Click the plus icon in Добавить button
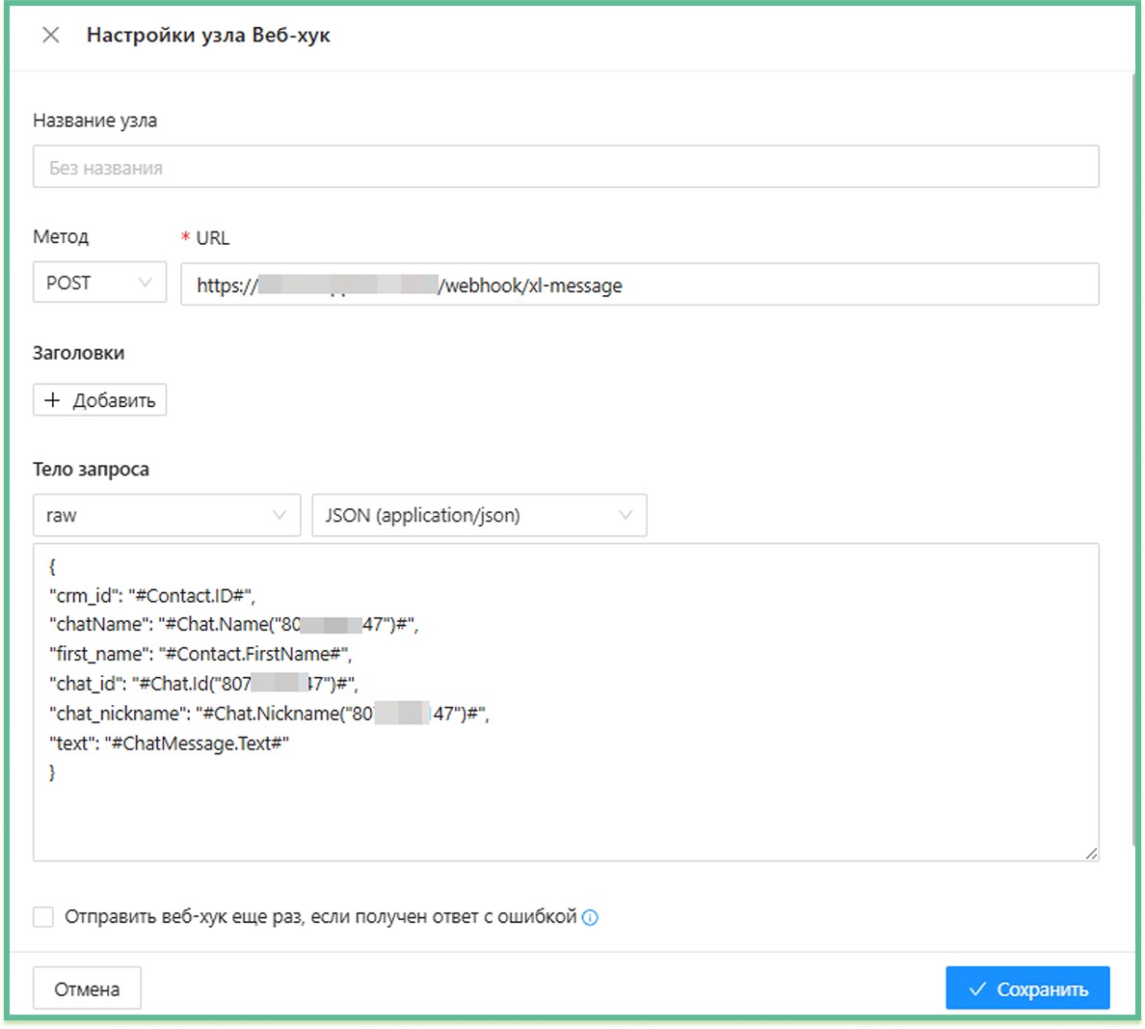 [x=53, y=400]
